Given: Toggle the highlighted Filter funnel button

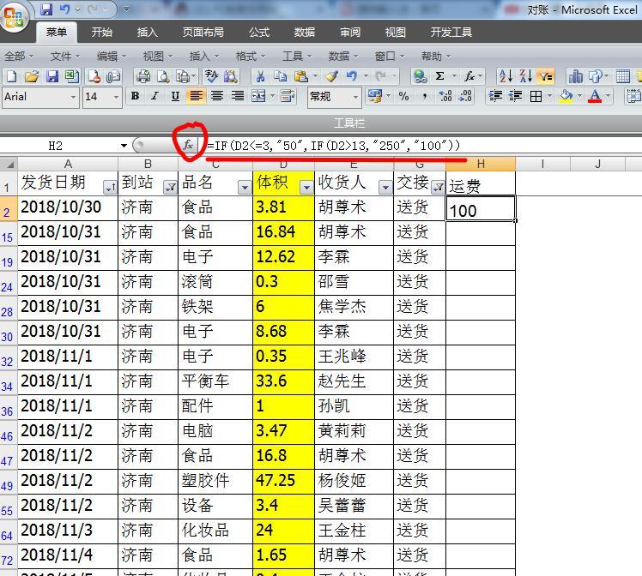Looking at the screenshot, I should click(x=546, y=76).
